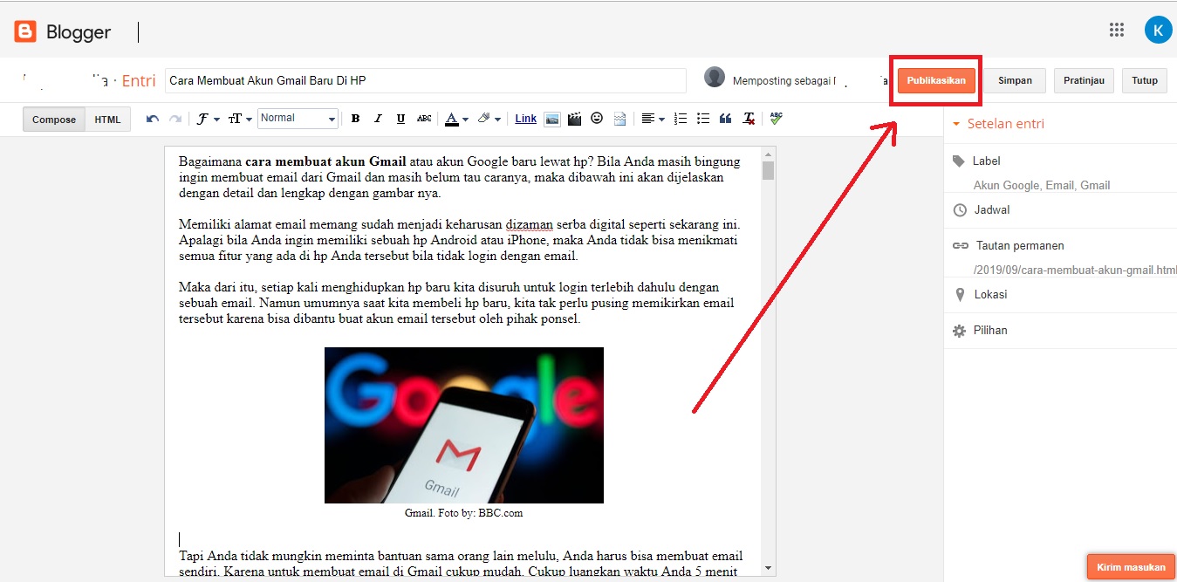The image size is (1177, 582).
Task: Click the editor scrollbar up arrow
Action: pyautogui.click(x=768, y=153)
